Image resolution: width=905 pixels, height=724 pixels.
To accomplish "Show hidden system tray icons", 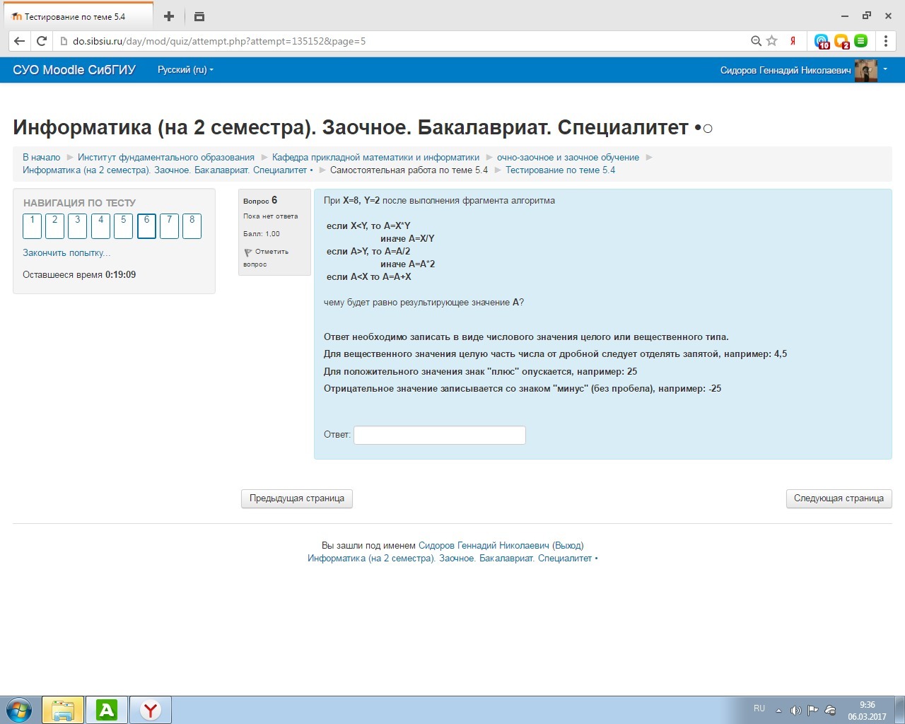I will 778,711.
